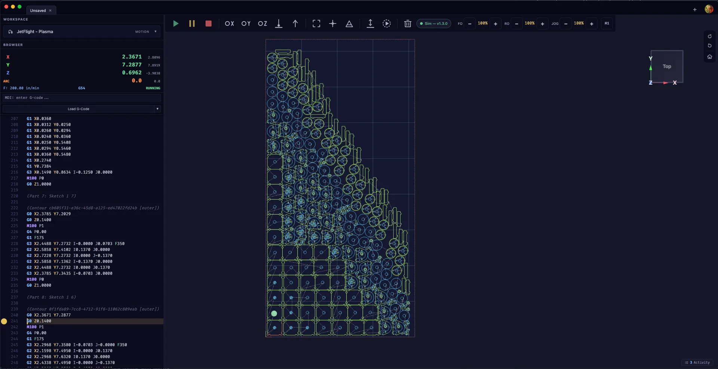Image resolution: width=718 pixels, height=369 pixels.
Task: Click the trash can icon
Action: point(408,24)
